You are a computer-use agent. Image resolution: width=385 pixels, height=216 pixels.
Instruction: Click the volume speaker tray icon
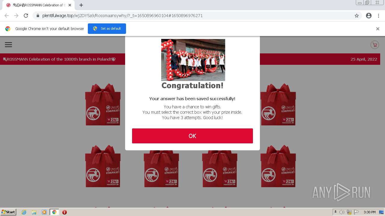[342, 212]
